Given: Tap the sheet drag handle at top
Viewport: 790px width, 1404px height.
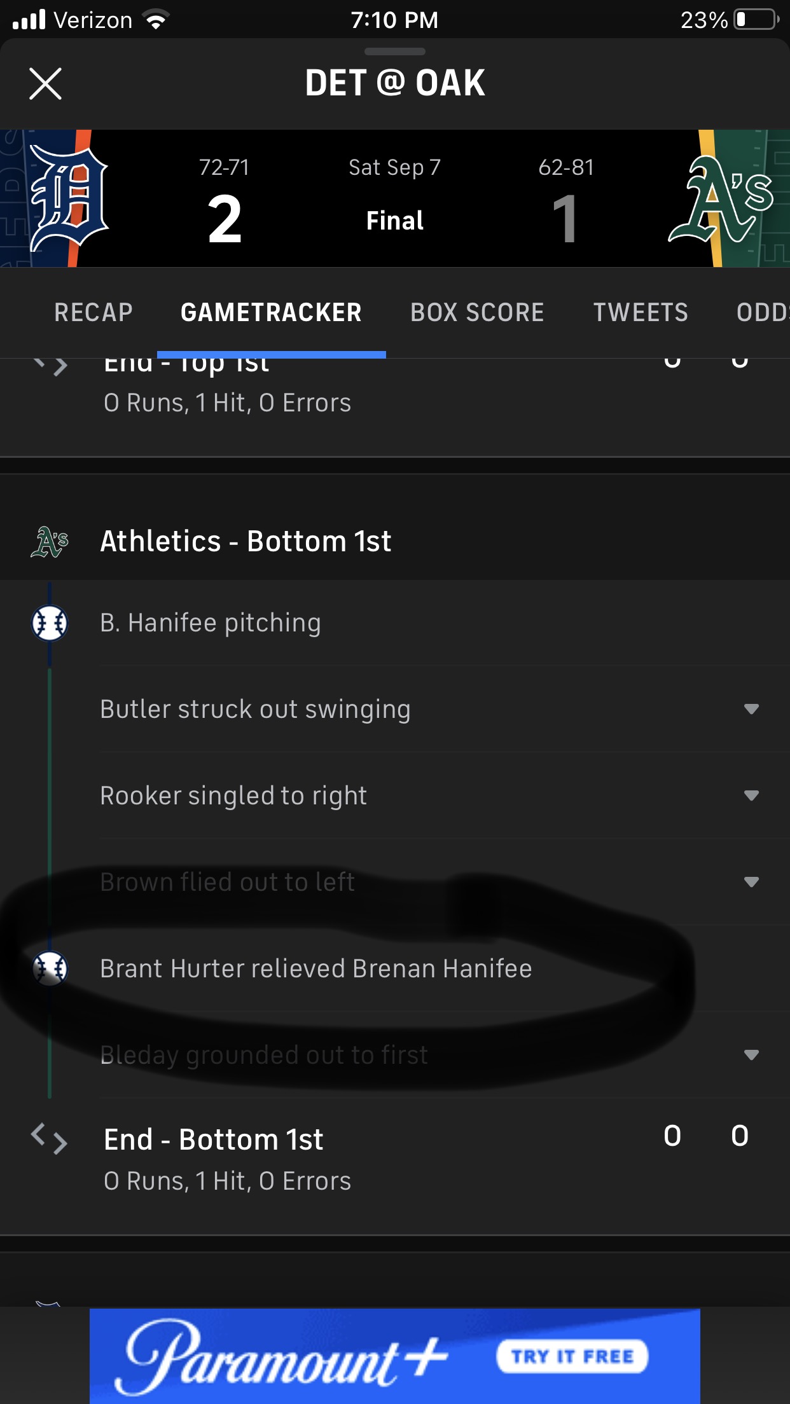Looking at the screenshot, I should 395,52.
